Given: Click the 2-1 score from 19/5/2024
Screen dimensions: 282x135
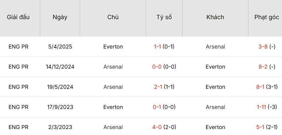Looking at the screenshot, I should tap(157, 87).
